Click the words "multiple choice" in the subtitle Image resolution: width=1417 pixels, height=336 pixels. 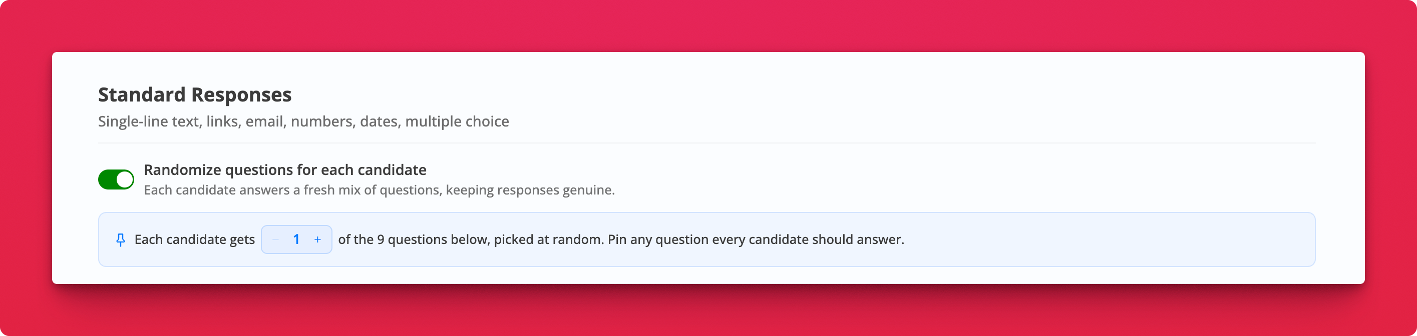pyautogui.click(x=457, y=121)
